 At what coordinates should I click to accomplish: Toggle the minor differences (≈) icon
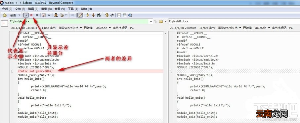[49, 15]
